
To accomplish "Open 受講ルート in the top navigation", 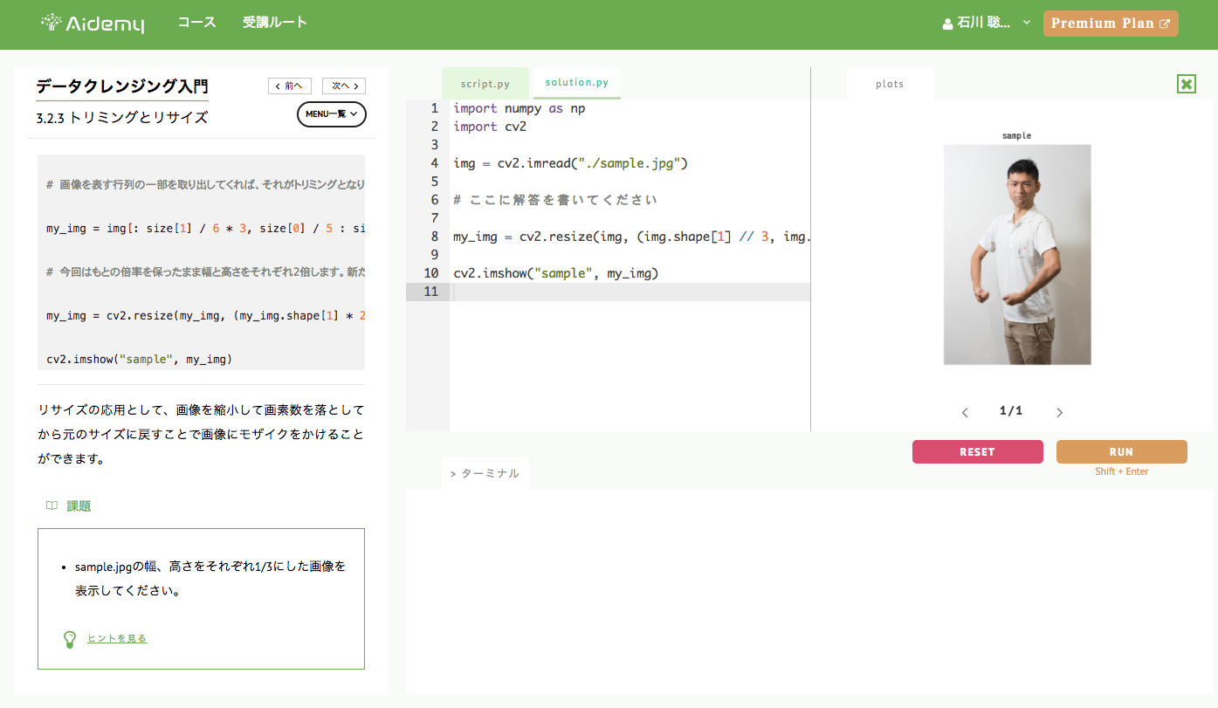I will tap(275, 23).
